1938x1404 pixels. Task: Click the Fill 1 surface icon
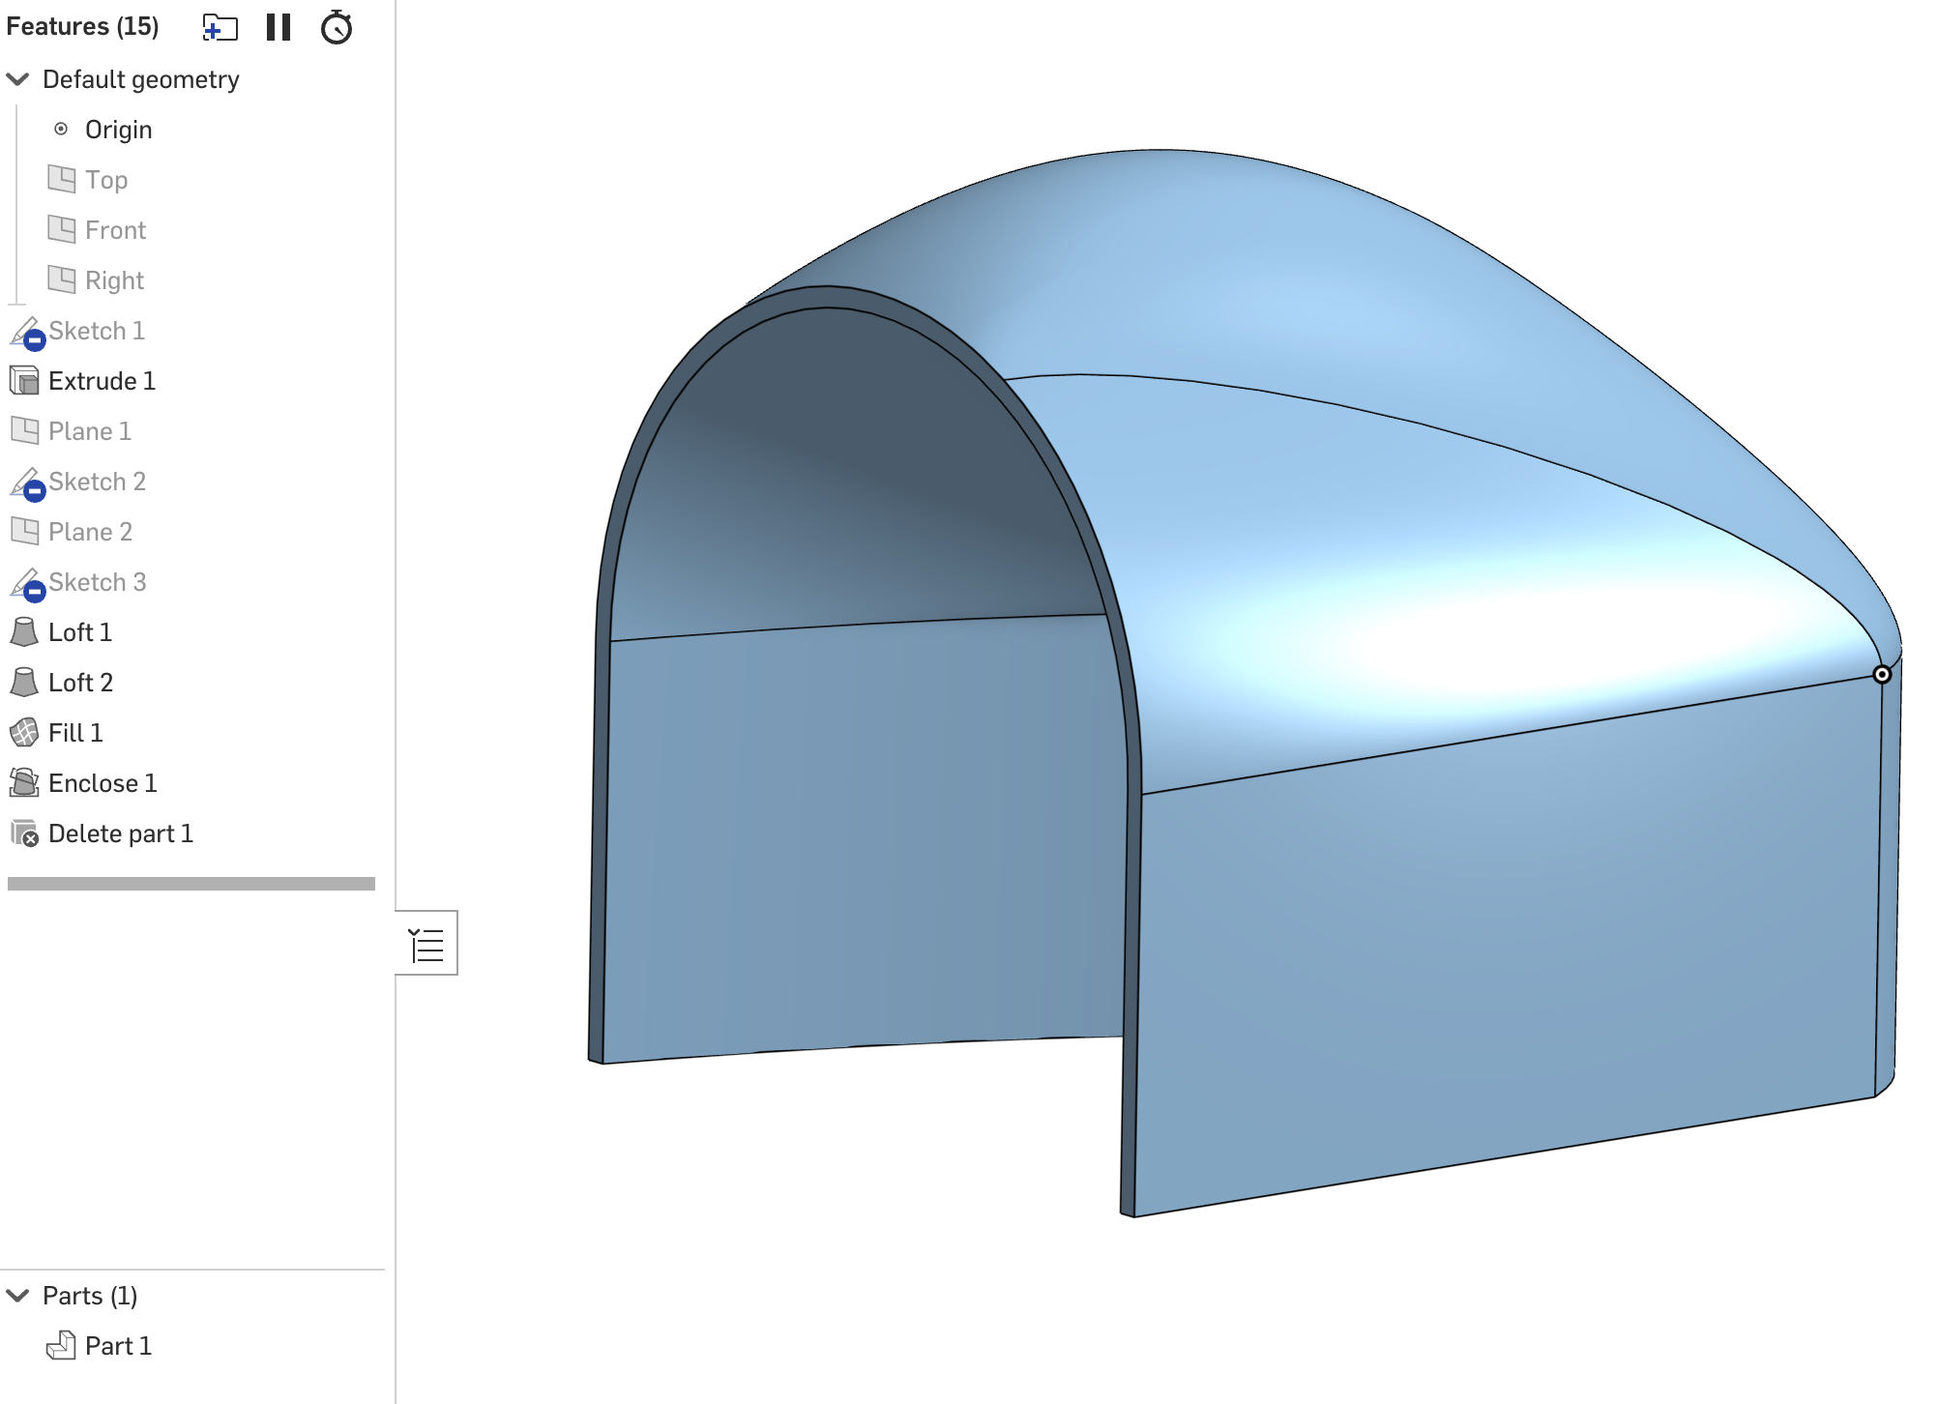coord(24,733)
